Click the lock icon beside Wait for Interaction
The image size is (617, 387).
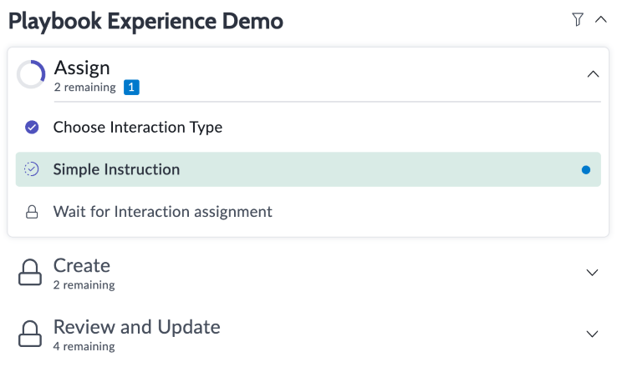(x=32, y=212)
